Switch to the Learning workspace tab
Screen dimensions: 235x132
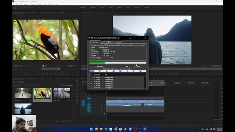[x=83, y=8]
